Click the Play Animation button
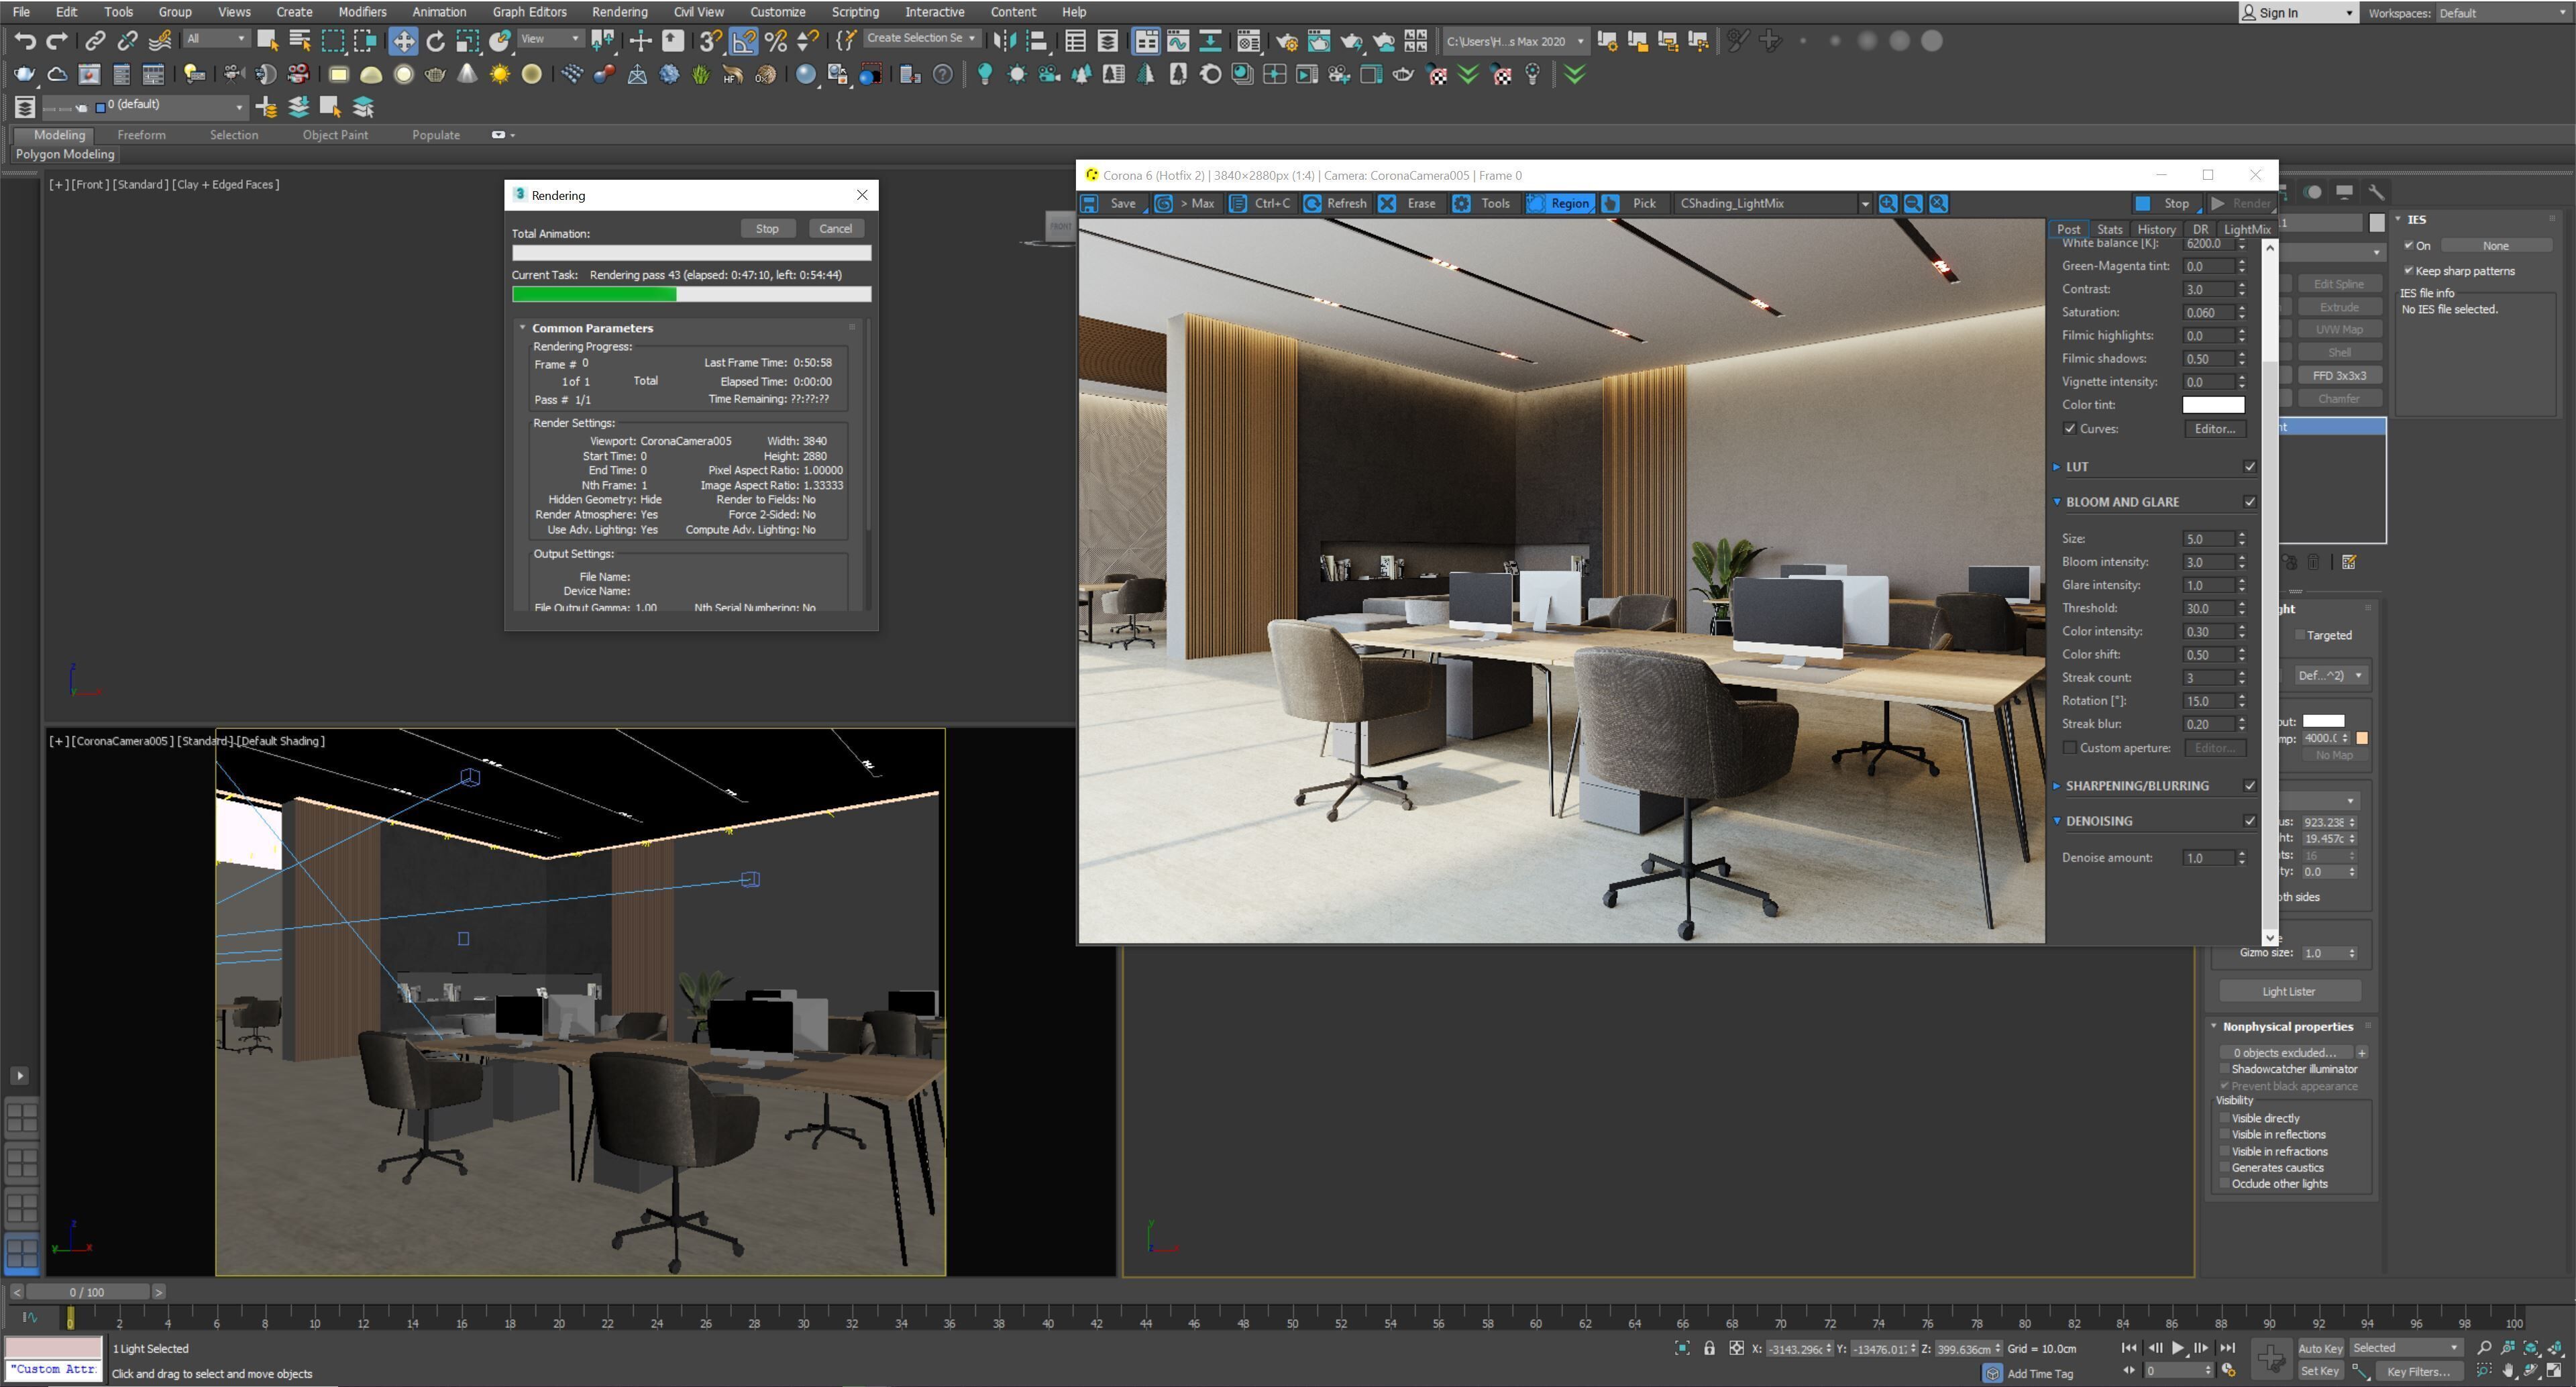2576x1387 pixels. coord(2178,1348)
